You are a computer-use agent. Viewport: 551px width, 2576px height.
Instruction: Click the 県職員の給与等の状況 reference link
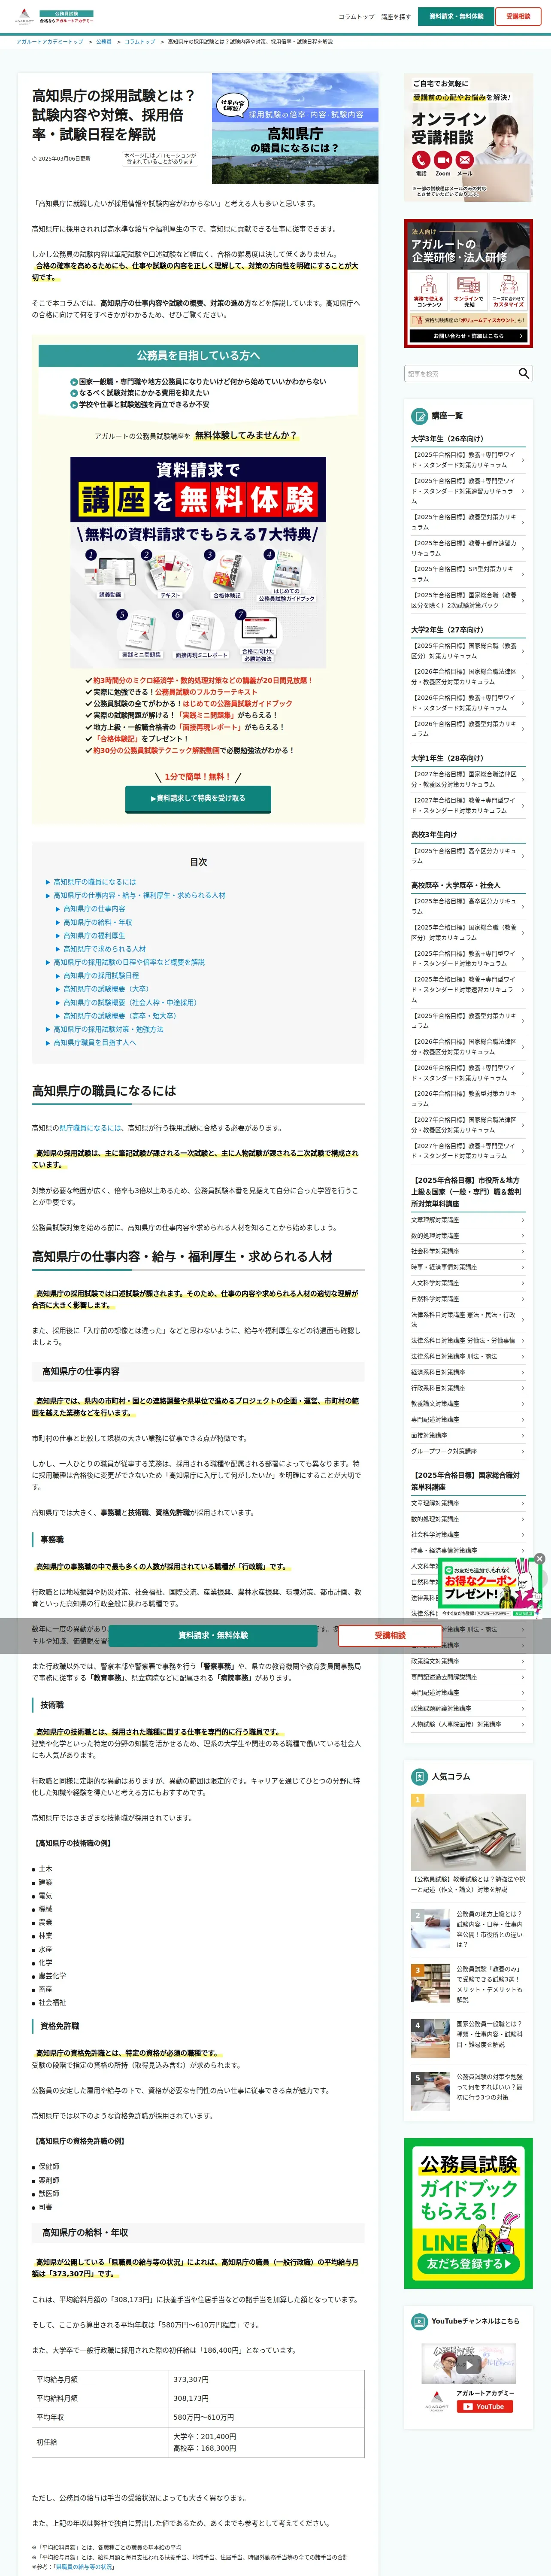click(84, 2566)
